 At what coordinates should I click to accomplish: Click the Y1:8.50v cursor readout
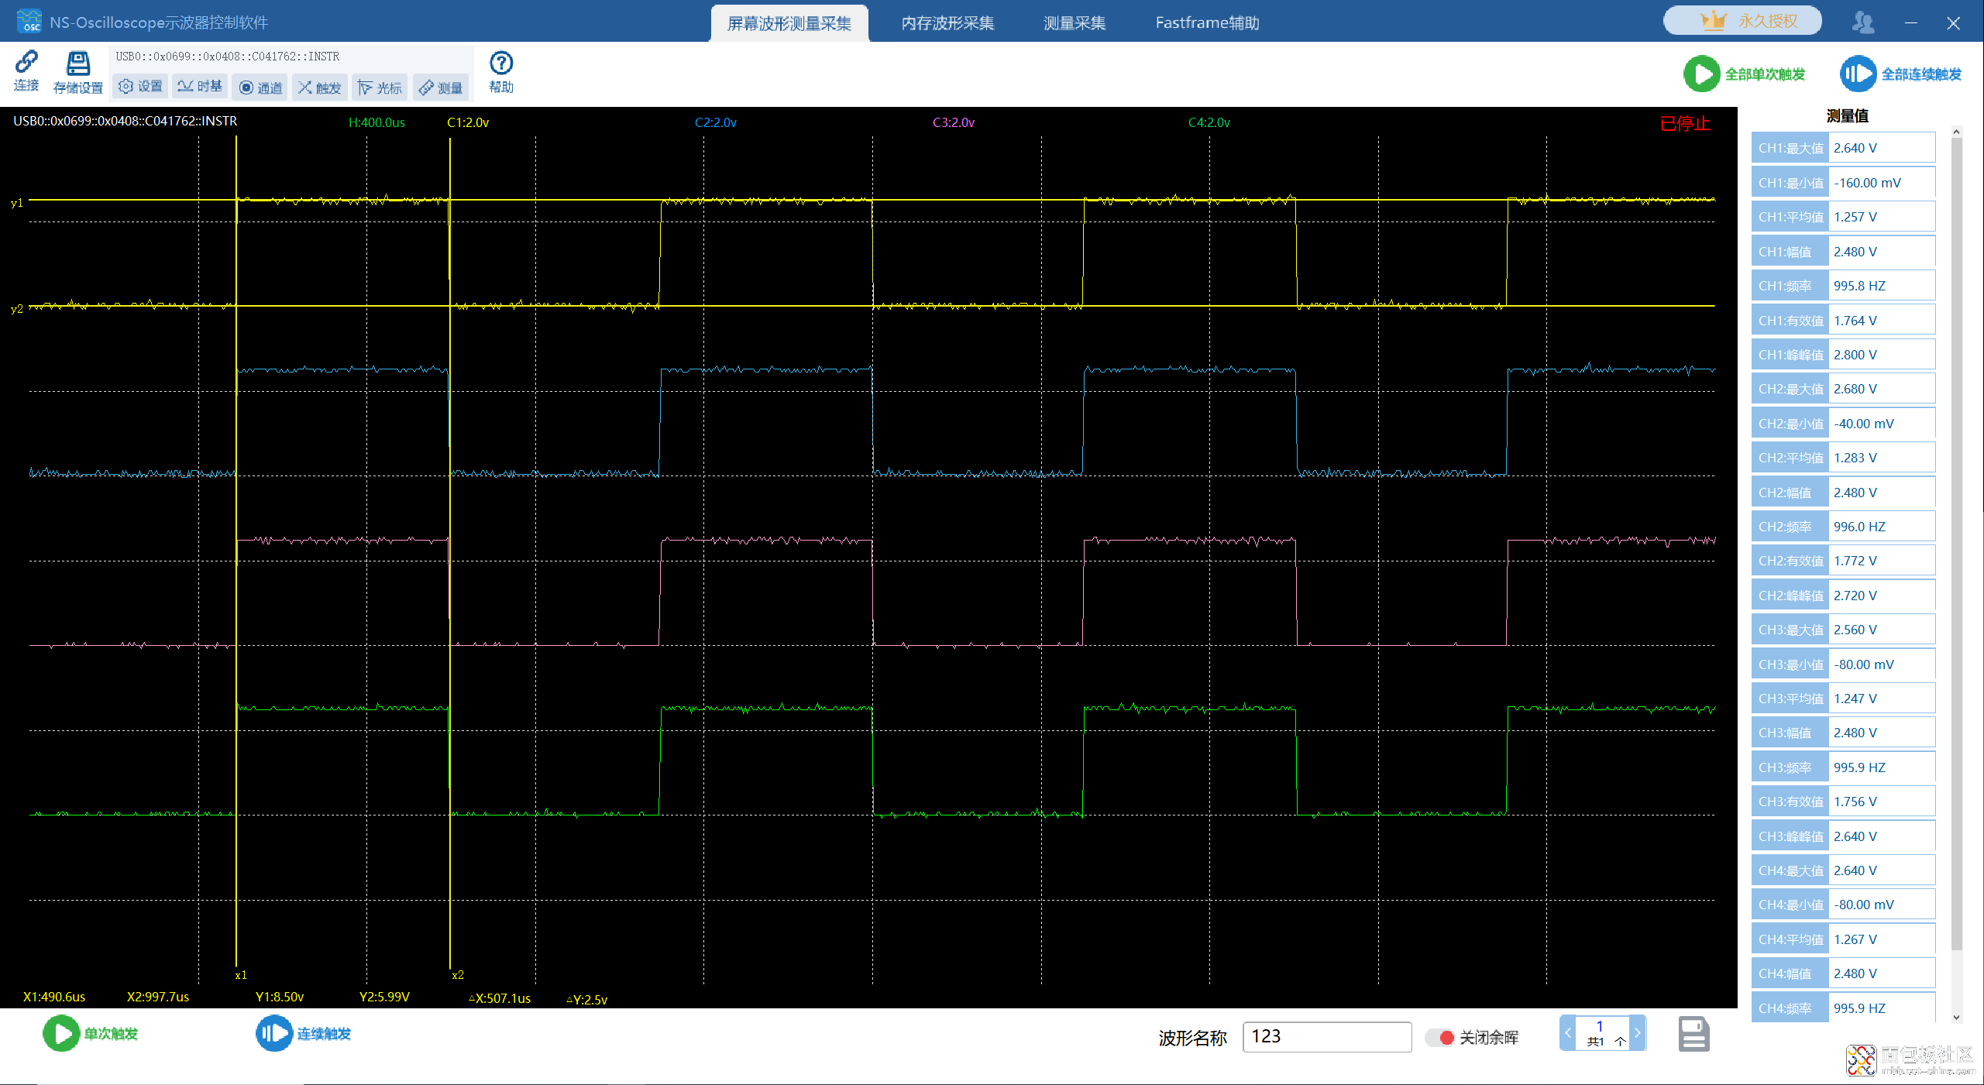[x=280, y=997]
